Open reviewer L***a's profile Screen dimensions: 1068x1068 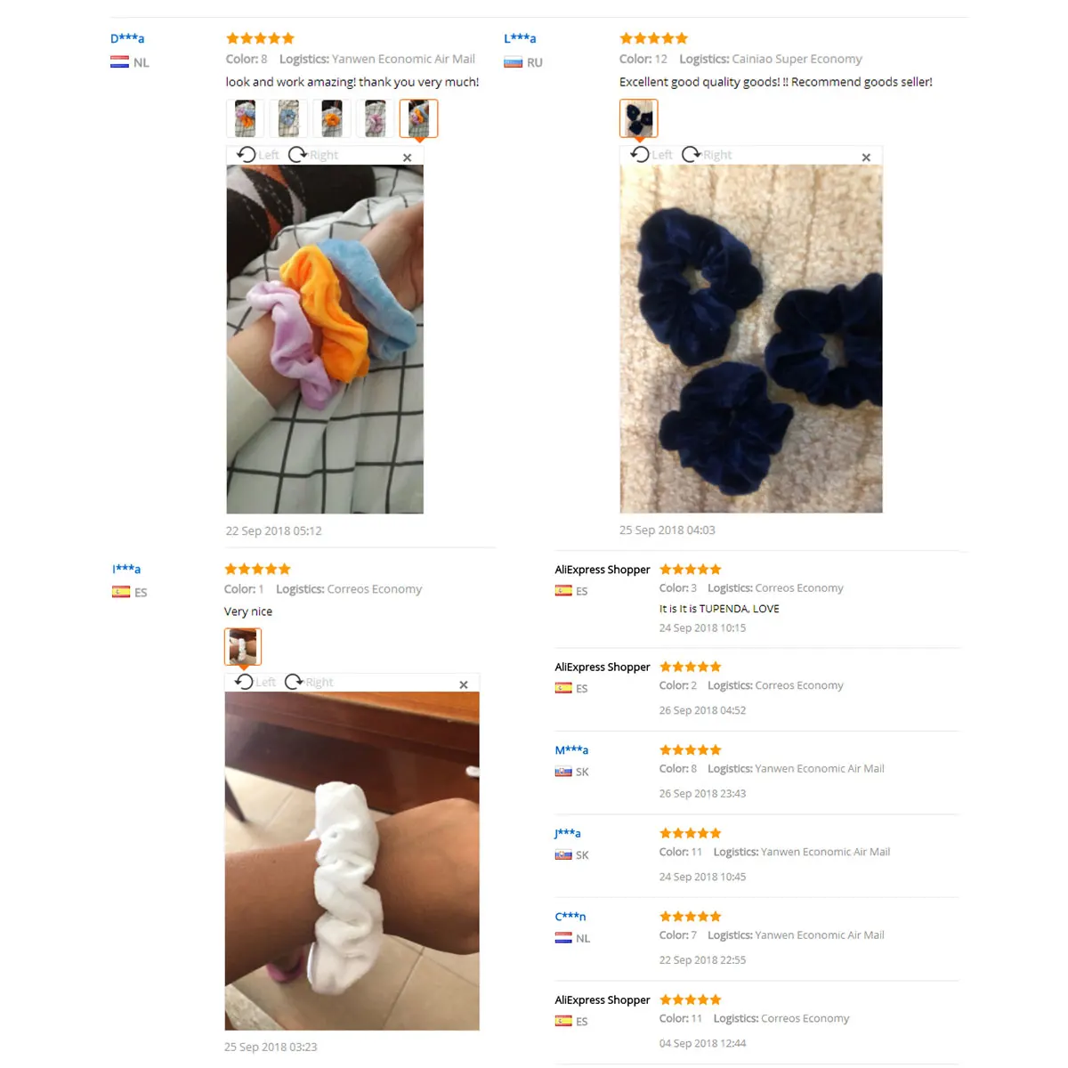tap(520, 38)
